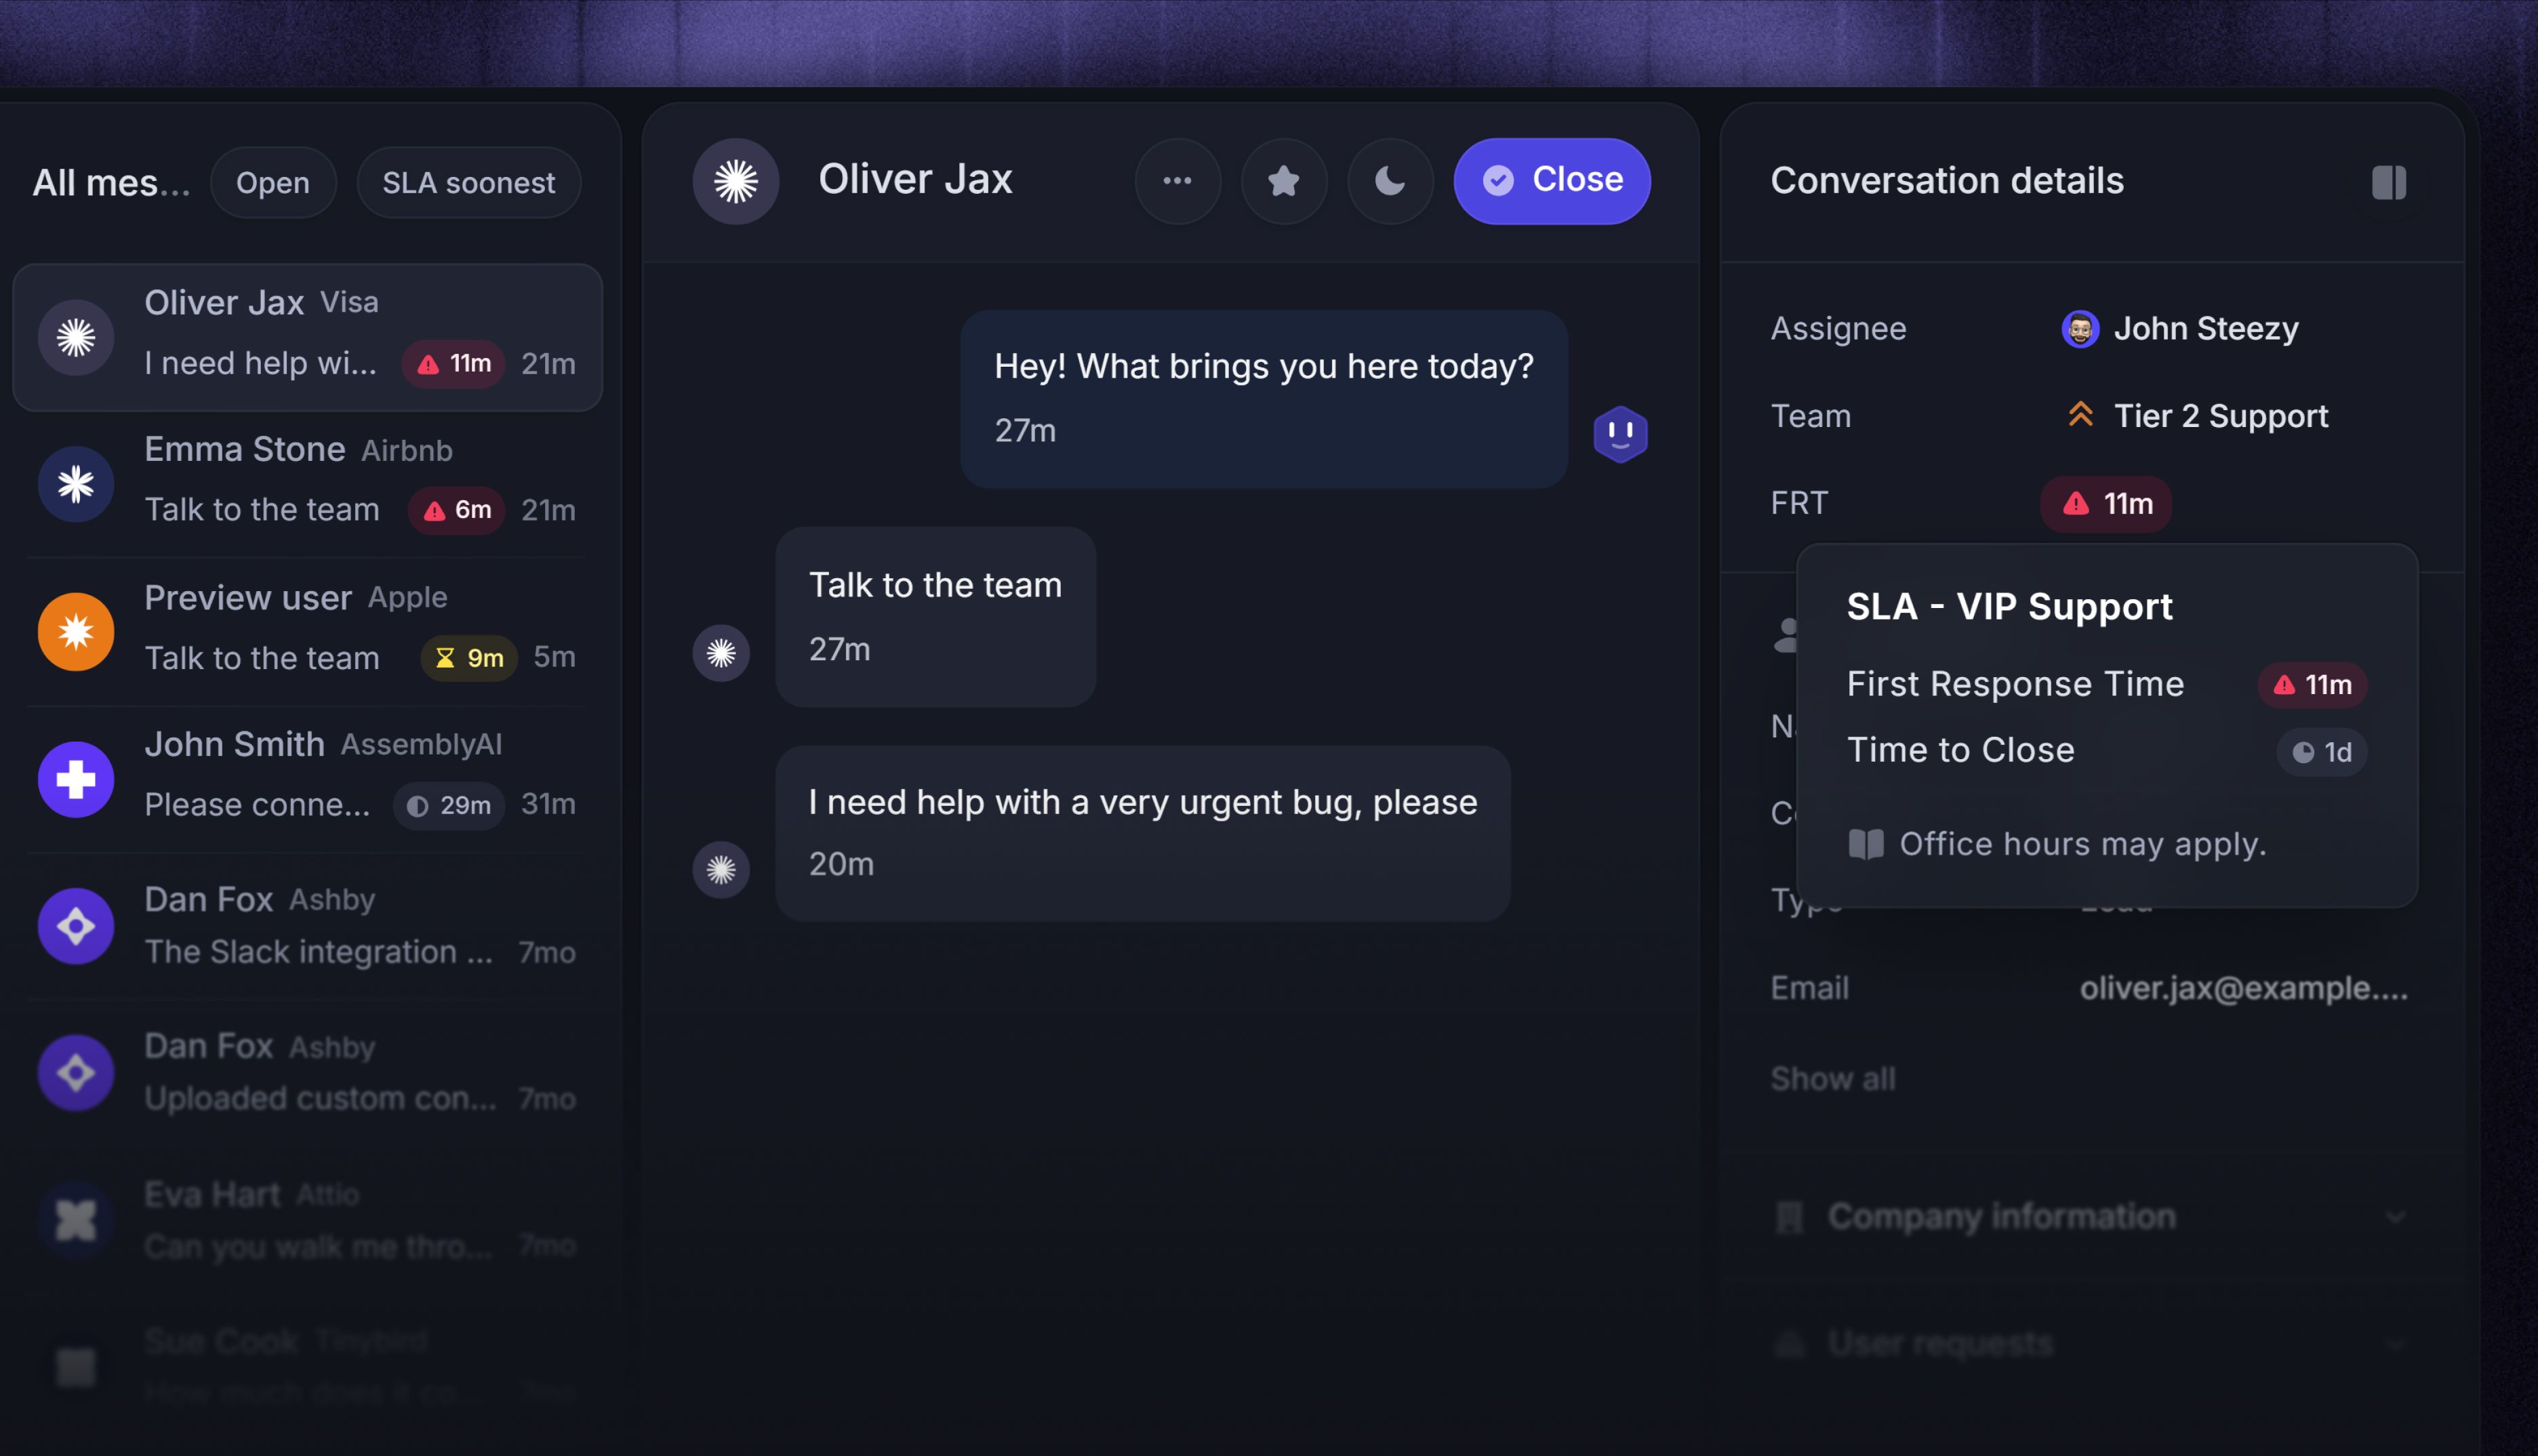Open the All messages inbox selector

[110, 183]
